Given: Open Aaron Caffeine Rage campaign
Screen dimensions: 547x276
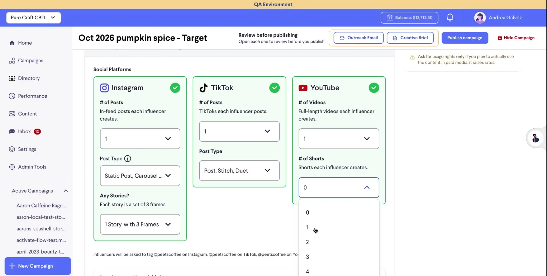Looking at the screenshot, I should 41,205.
